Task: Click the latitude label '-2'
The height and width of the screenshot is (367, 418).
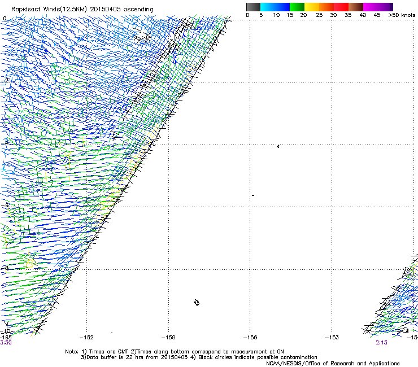Action: pos(5,81)
